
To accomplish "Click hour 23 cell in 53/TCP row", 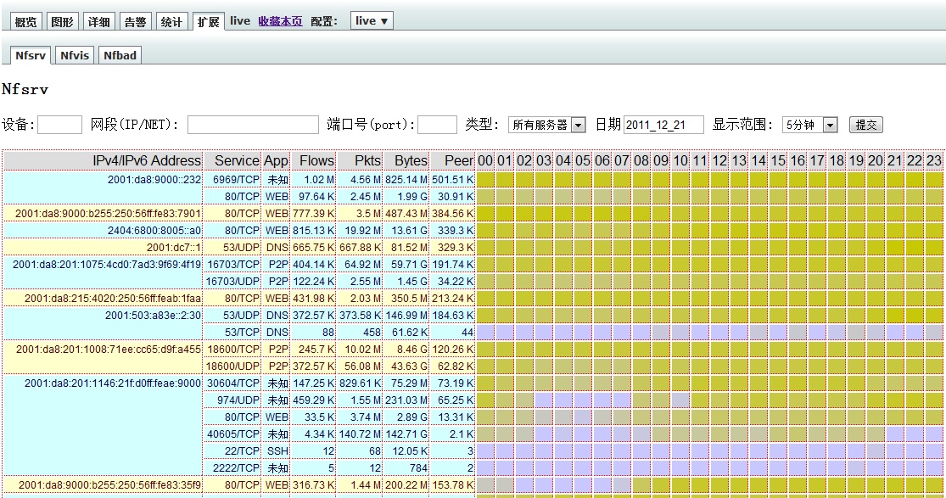I will (934, 332).
